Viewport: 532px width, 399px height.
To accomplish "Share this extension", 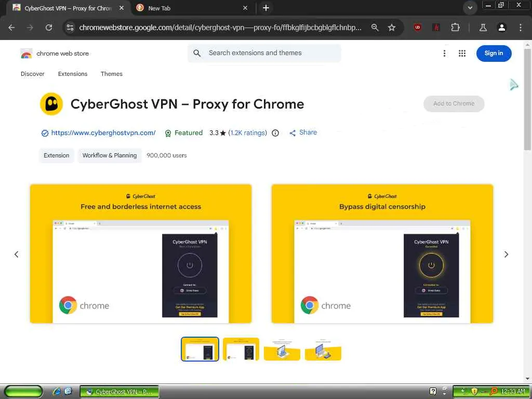I will 303,132.
